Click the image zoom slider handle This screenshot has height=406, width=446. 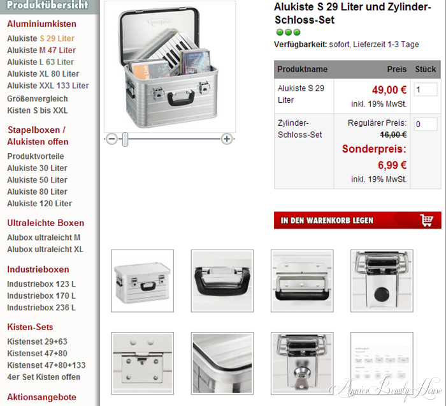click(x=125, y=139)
